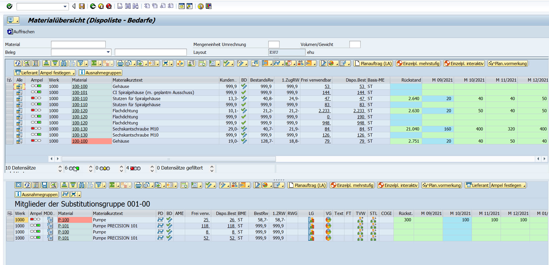
Task: Select the row for material 100-101
Action: [10, 93]
